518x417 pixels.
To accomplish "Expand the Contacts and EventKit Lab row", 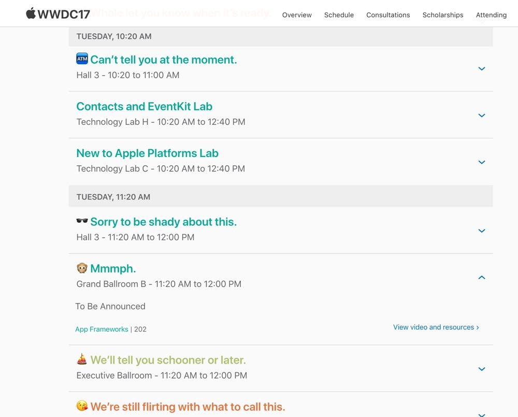I will [482, 115].
